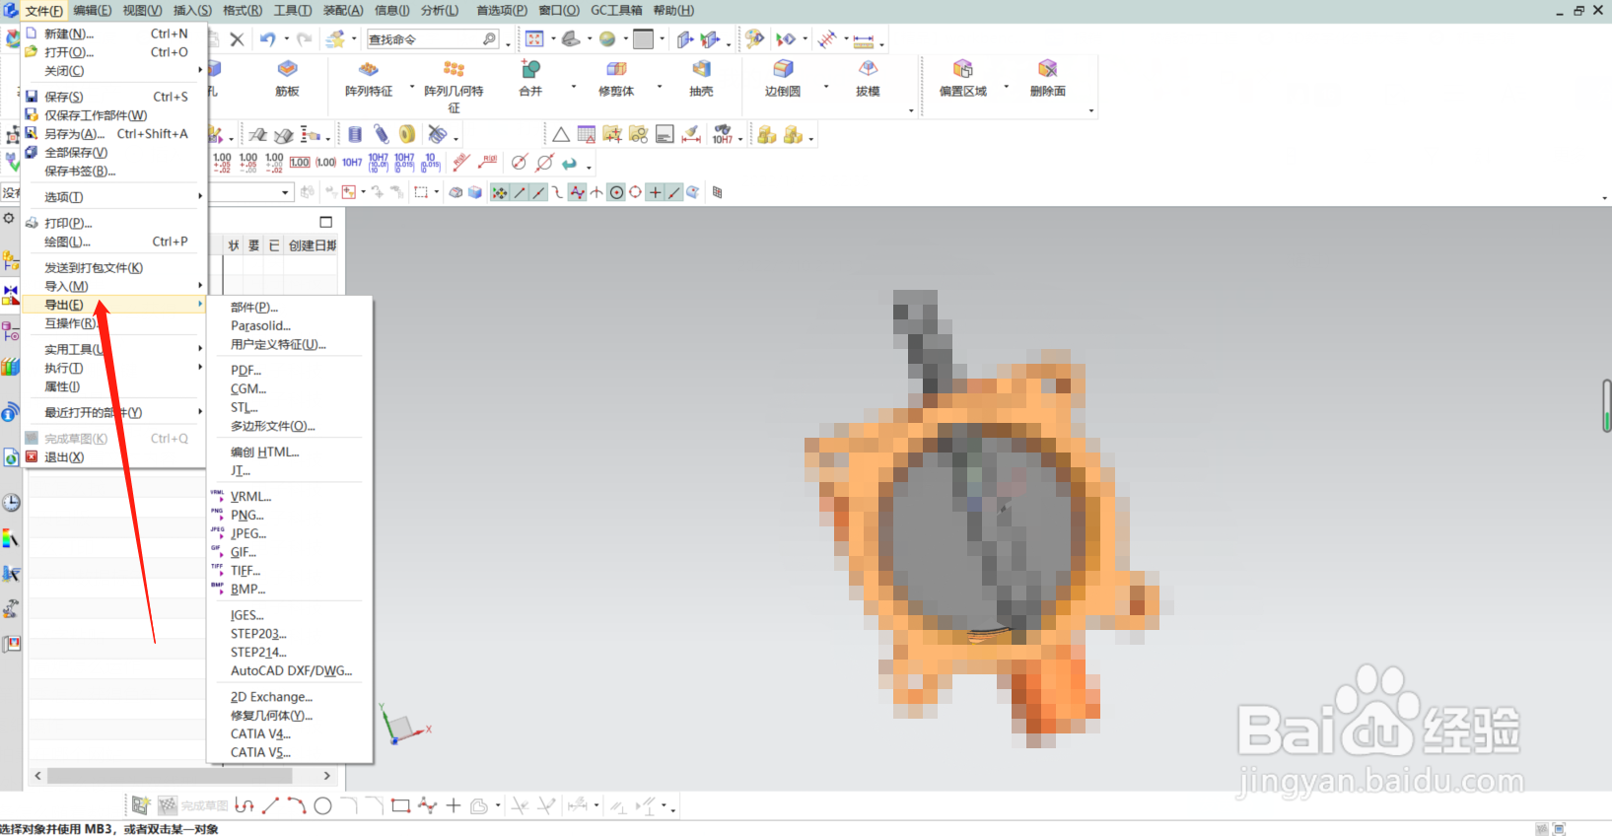Open the History clock panel in sidebar
This screenshot has width=1612, height=836.
(x=11, y=503)
